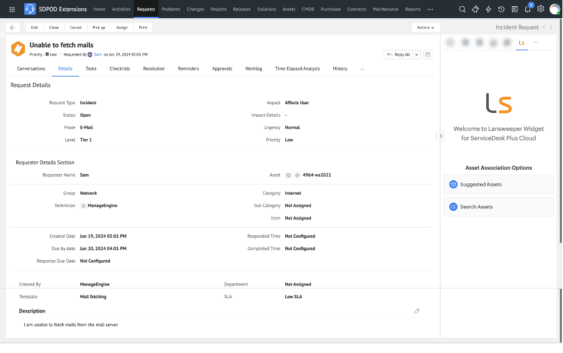
Task: Click the SDPOD Extensions headset logo
Action: click(x=30, y=9)
